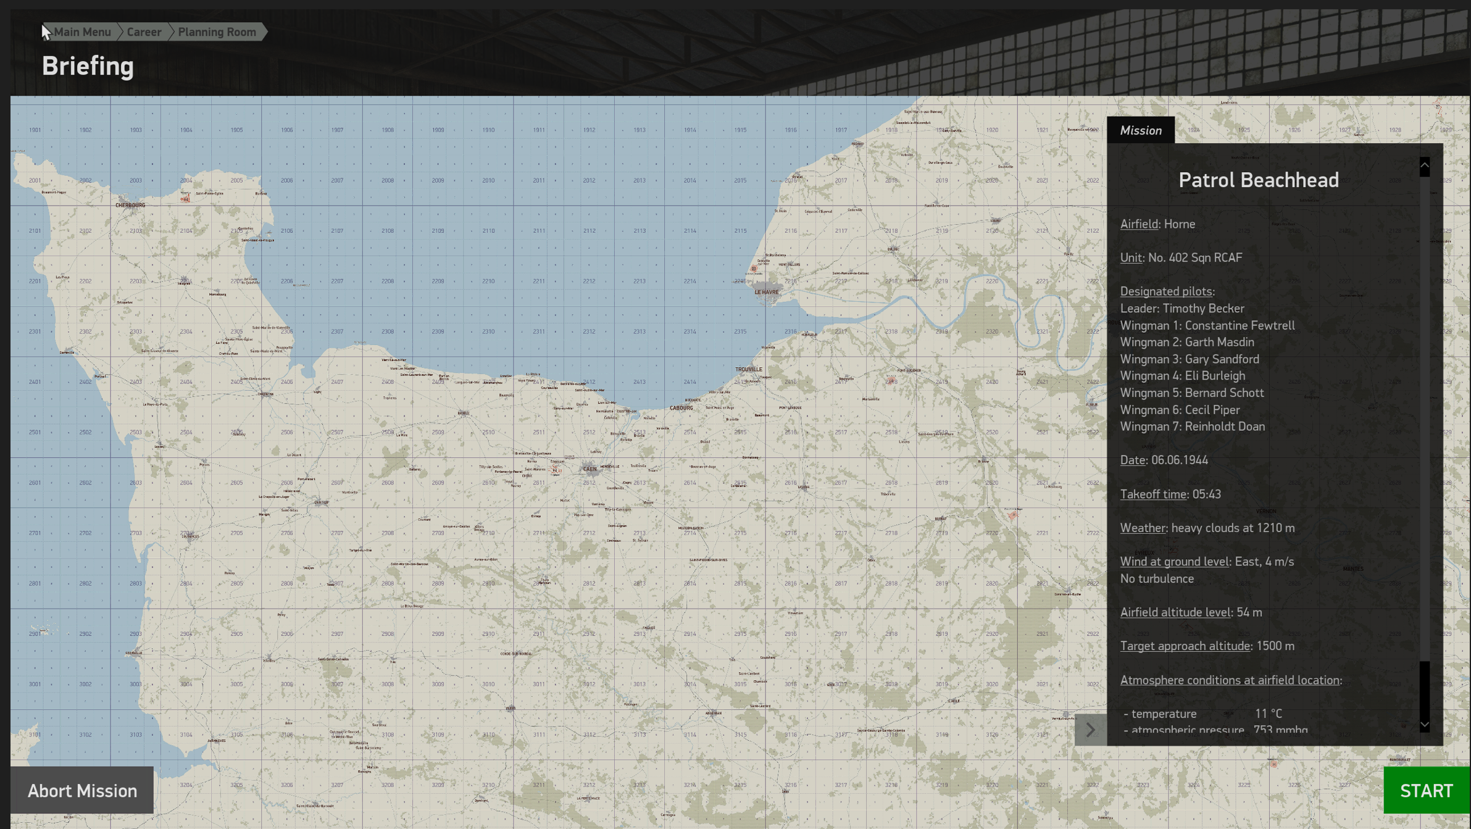Go to Main Menu breadcrumb
This screenshot has width=1471, height=829.
(82, 32)
